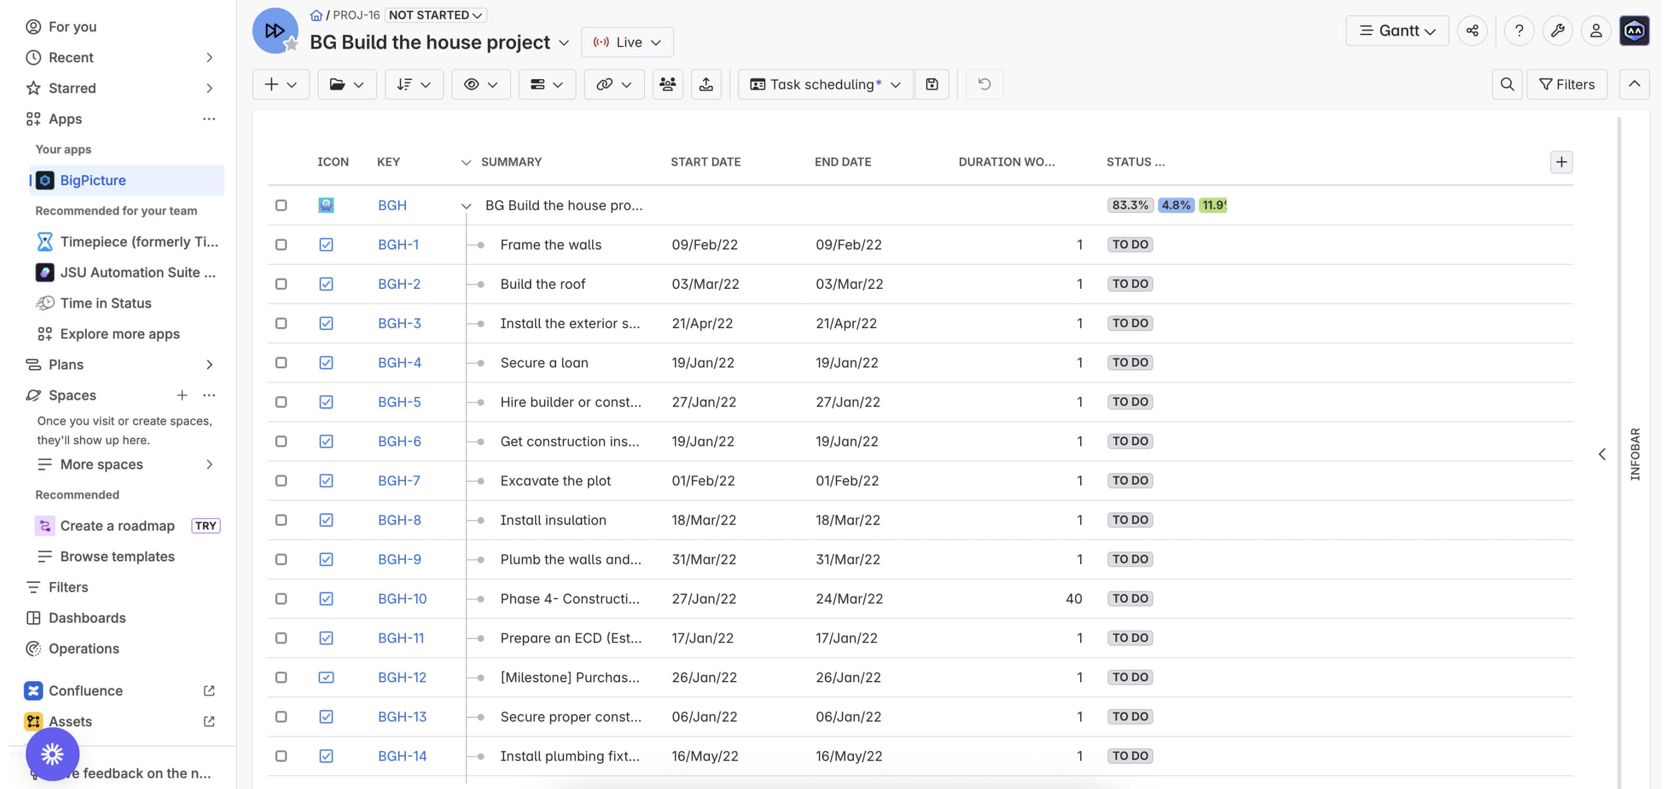Open Assets external link icon
1674x789 pixels.
(x=209, y=722)
